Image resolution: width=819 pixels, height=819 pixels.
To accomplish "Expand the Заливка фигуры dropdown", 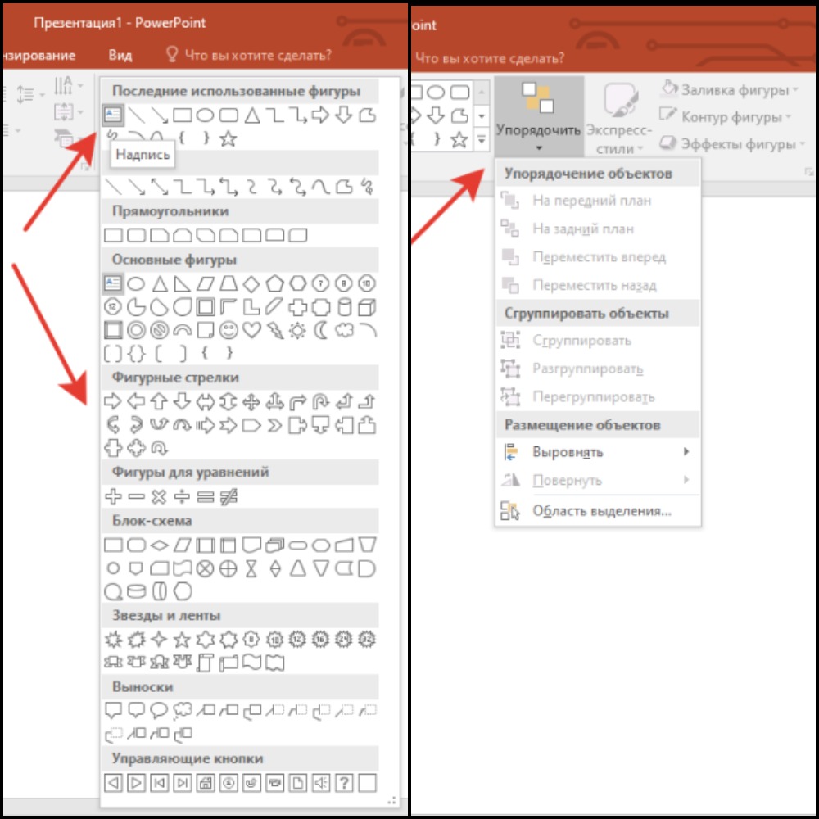I will pyautogui.click(x=728, y=89).
